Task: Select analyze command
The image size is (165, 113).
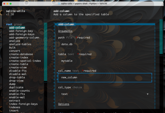Action: 15,41
